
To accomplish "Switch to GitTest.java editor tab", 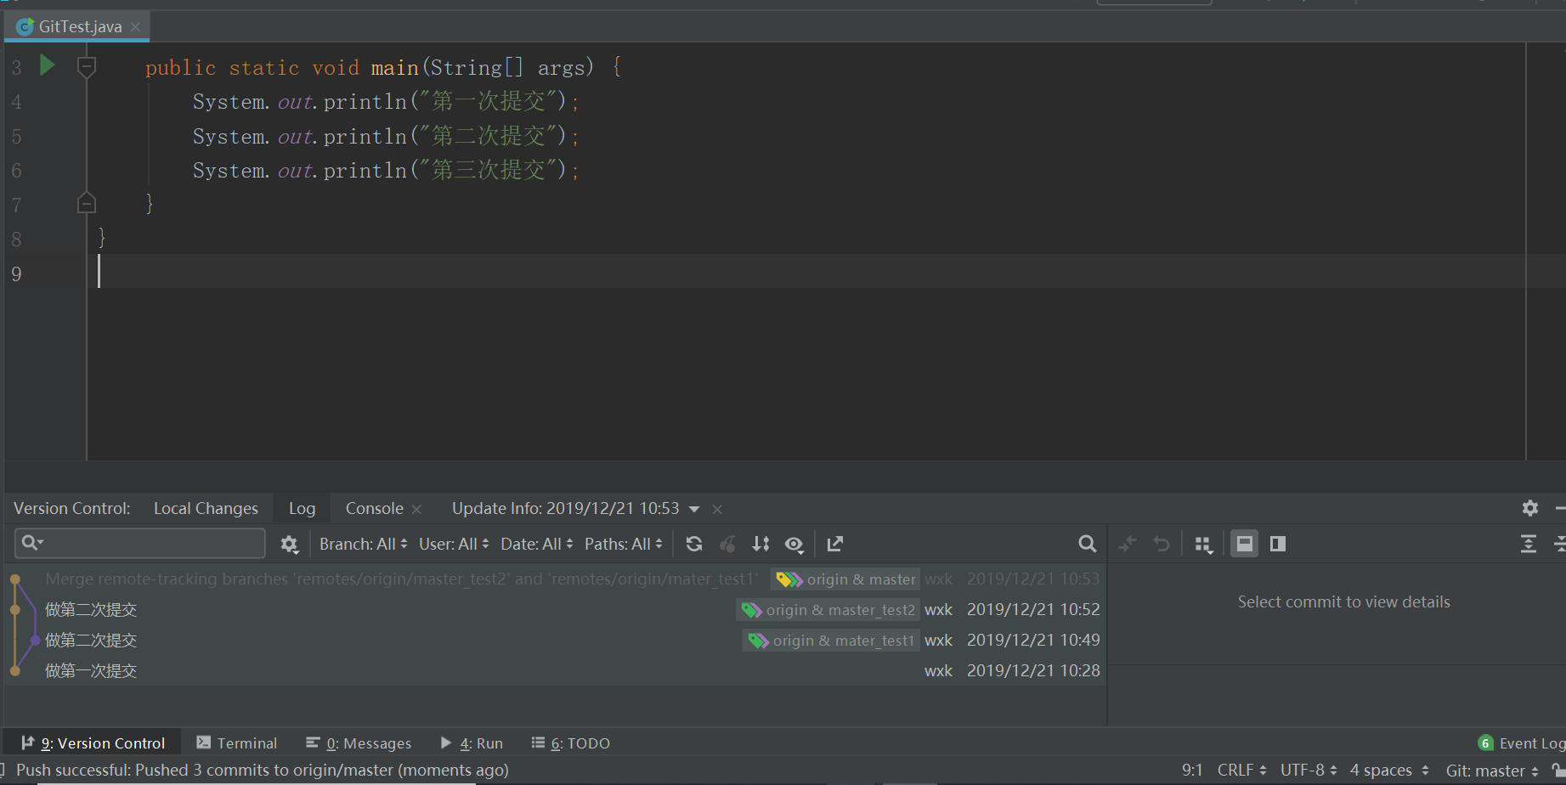I will coord(79,26).
